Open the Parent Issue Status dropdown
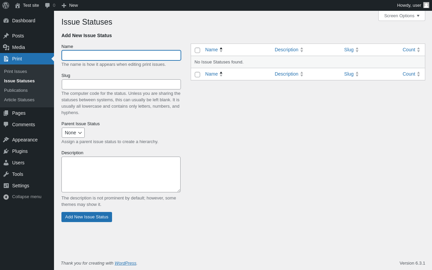This screenshot has width=432, height=270. point(73,133)
